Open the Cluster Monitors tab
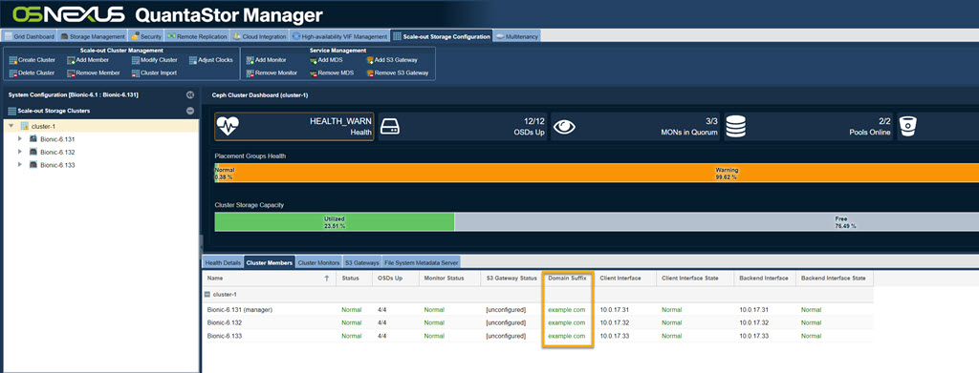The width and height of the screenshot is (979, 373). (318, 262)
